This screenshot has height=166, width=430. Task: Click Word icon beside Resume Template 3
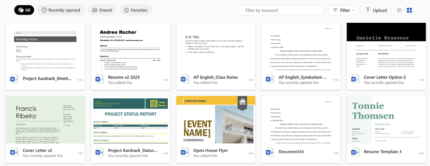pyautogui.click(x=355, y=152)
